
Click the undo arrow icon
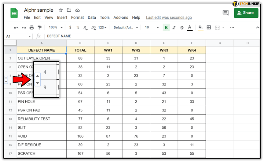[x=16, y=28]
